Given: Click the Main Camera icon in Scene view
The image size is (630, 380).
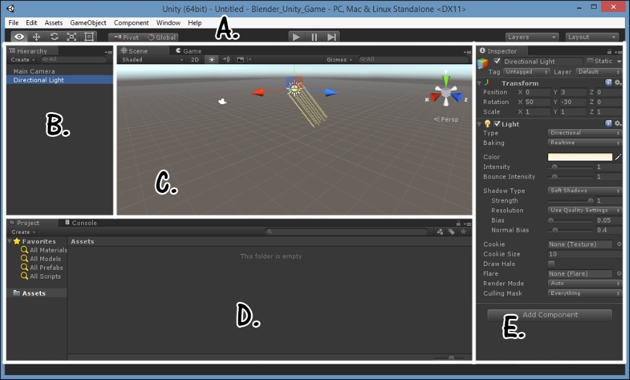Looking at the screenshot, I should 222,101.
